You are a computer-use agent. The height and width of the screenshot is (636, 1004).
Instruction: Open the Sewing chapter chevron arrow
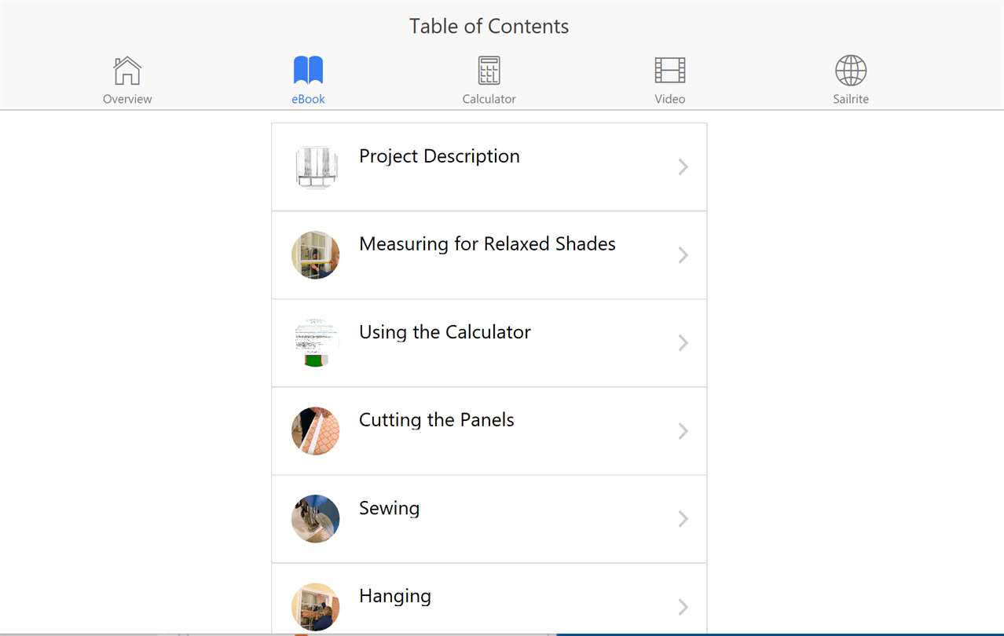coord(683,519)
